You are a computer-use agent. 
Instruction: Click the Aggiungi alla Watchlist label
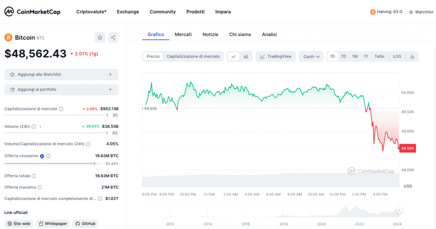pos(39,74)
